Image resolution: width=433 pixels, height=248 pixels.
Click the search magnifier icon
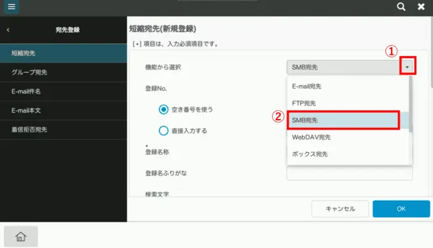click(x=401, y=7)
